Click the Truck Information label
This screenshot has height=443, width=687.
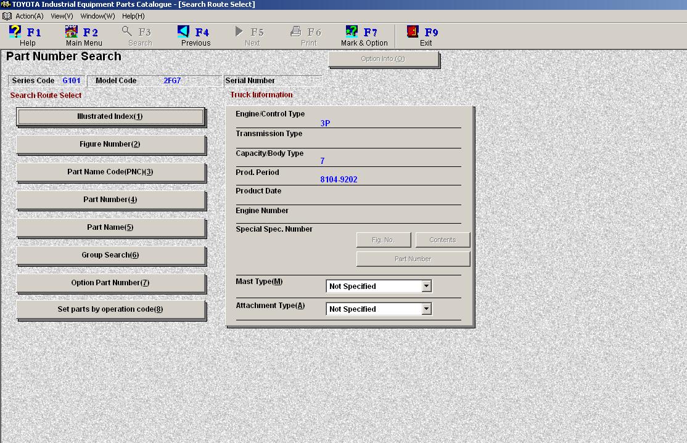261,95
